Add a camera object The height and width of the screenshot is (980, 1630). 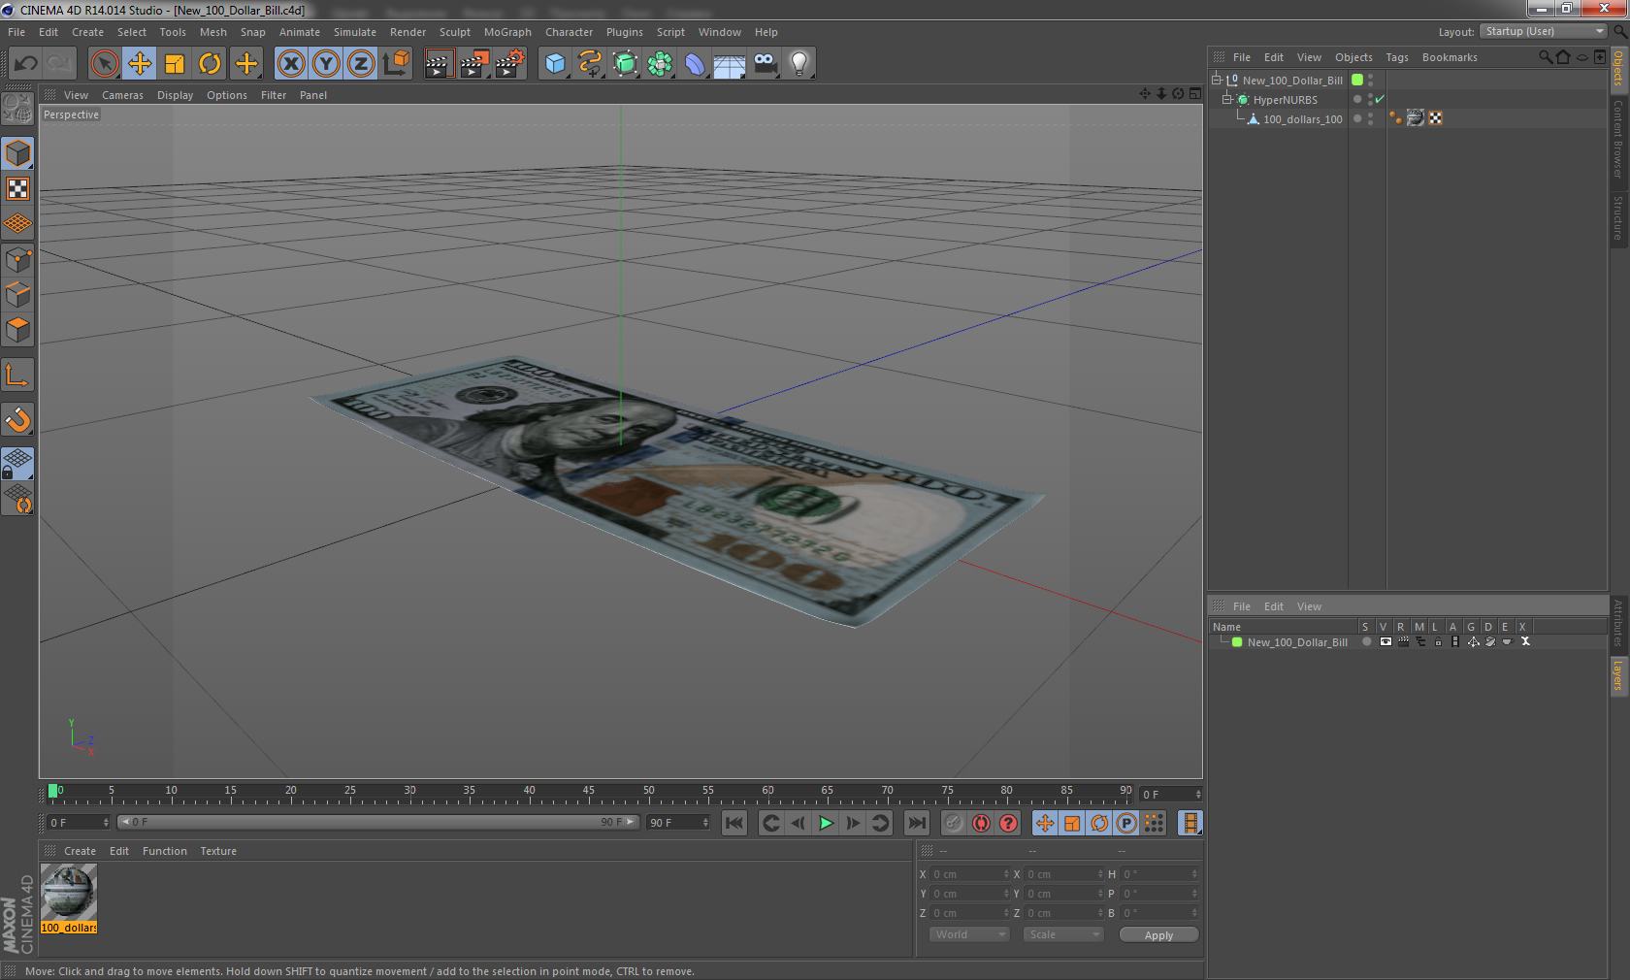coord(765,64)
